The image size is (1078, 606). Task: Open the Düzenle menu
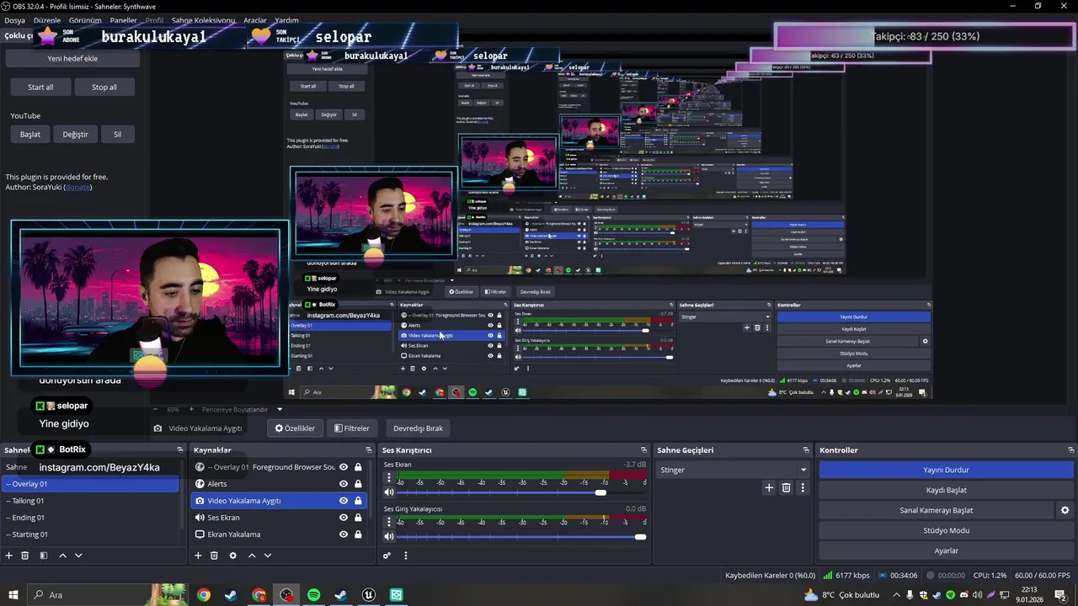pyautogui.click(x=47, y=20)
